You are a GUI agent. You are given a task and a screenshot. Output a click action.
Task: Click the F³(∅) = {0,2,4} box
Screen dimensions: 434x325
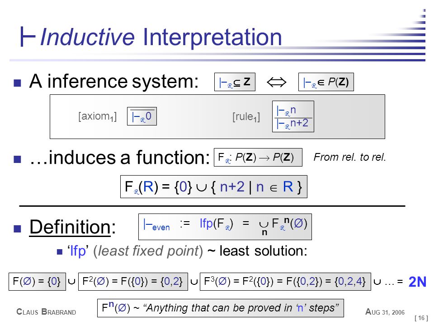click(285, 282)
